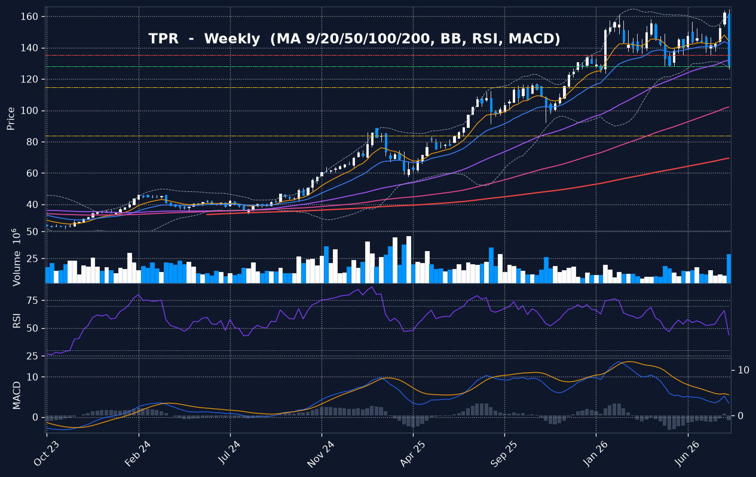Click the right MACD axis 0 tick
The width and height of the screenshot is (756, 477).
coord(740,415)
